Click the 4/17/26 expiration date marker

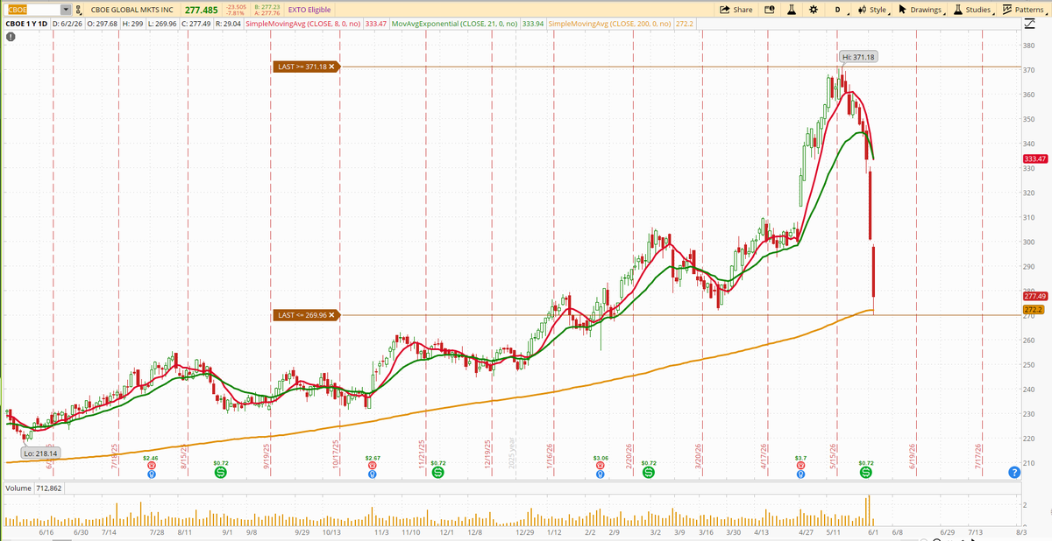click(x=764, y=458)
